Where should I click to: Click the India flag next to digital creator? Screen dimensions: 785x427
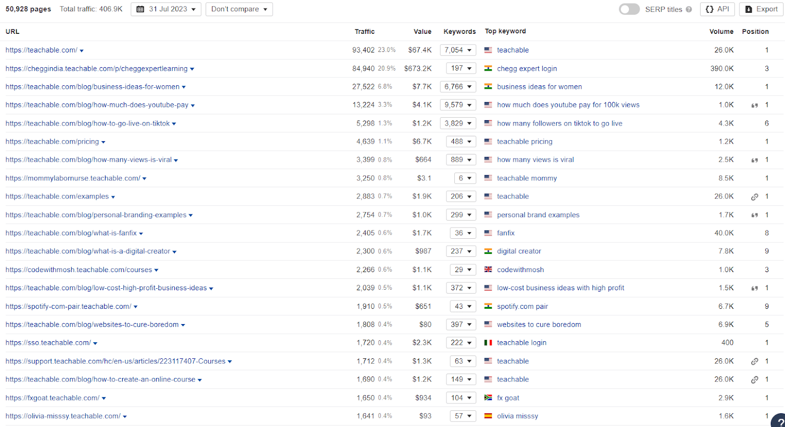tap(488, 251)
